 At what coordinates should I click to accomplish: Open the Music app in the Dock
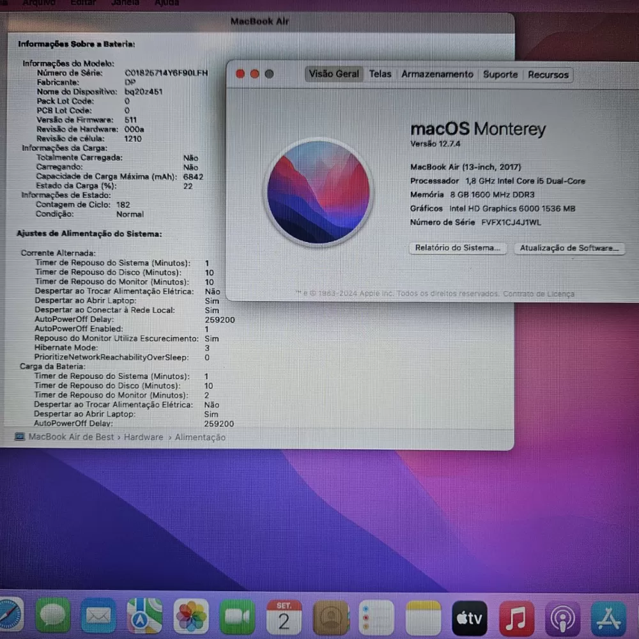click(x=516, y=618)
